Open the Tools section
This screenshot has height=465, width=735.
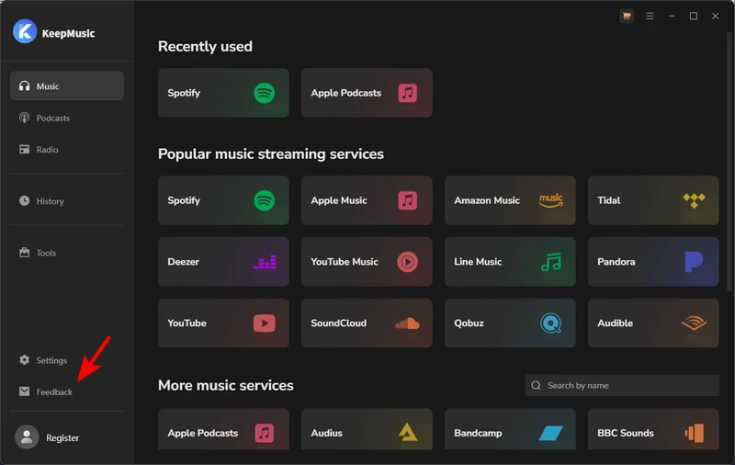coord(67,253)
